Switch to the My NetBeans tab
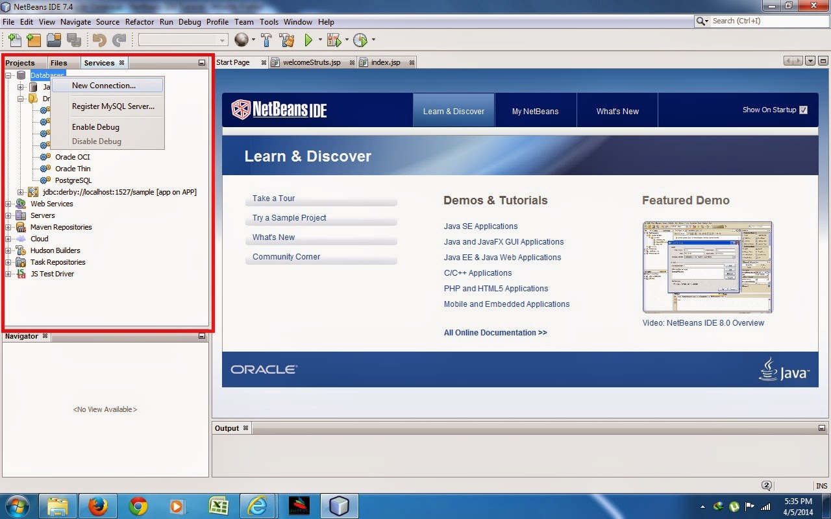 pyautogui.click(x=535, y=111)
